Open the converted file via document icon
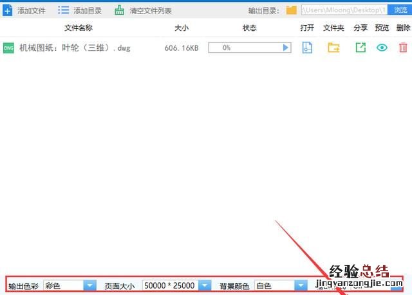Screen dimensions: 412x295 click(307, 48)
